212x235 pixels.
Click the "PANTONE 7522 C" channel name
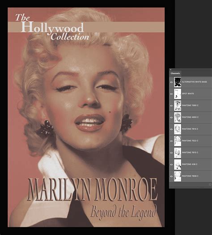(190, 141)
